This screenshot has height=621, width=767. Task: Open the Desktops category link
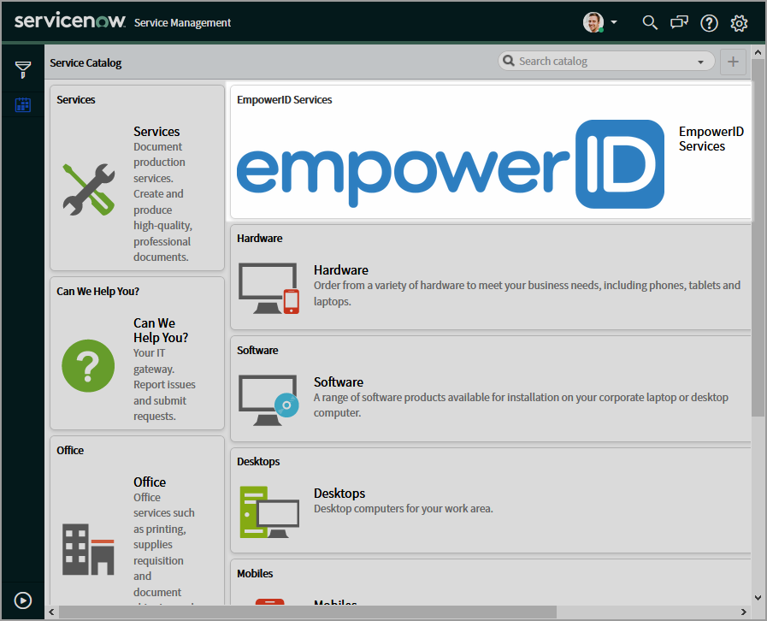click(339, 494)
